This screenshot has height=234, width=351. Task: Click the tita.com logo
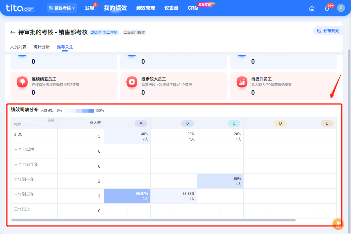20,8
